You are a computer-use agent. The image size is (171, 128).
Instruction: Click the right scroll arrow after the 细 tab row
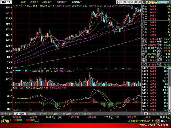tap(169, 114)
